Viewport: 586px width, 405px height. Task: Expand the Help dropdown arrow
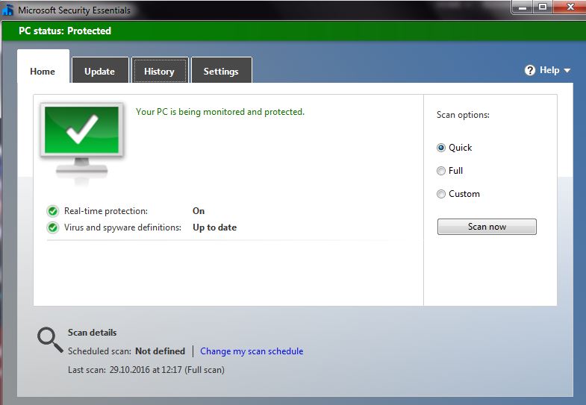pyautogui.click(x=567, y=71)
